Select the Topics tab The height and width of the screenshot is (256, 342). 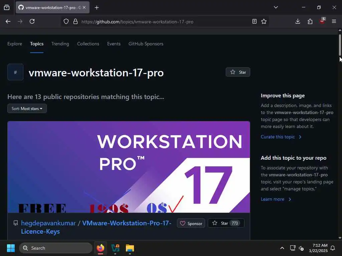pos(37,44)
